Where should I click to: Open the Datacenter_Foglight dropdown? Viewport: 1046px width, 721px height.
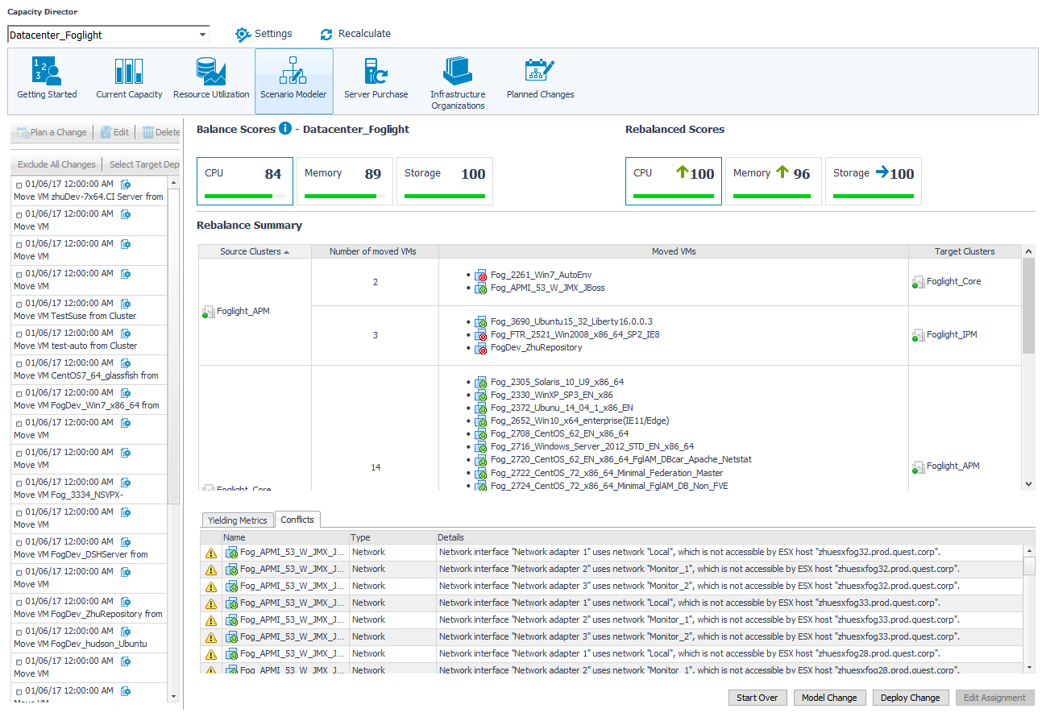(x=108, y=35)
